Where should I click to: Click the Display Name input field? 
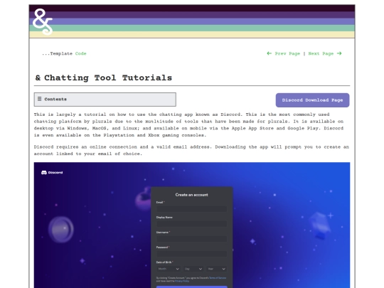192,223
